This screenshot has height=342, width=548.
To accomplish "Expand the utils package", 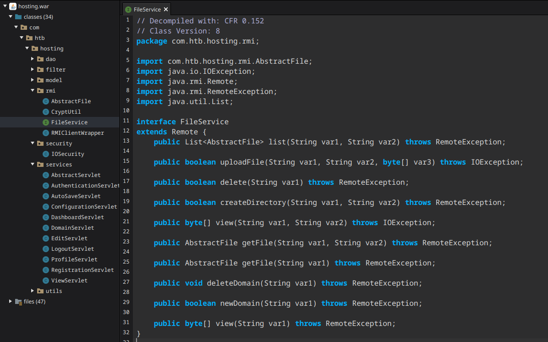I will tap(33, 291).
